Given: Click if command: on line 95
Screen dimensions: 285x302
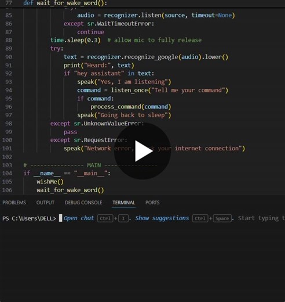Looking at the screenshot, I should pos(96,99).
